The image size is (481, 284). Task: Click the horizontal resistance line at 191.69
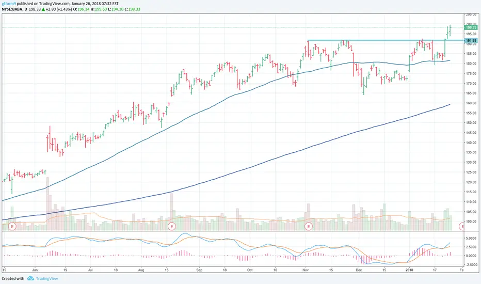point(386,40)
